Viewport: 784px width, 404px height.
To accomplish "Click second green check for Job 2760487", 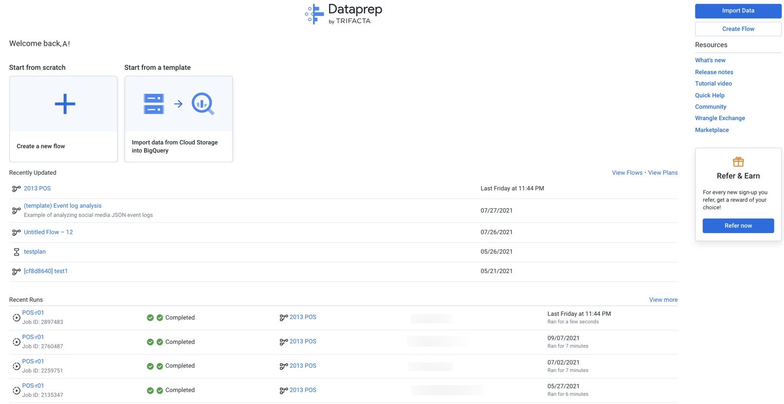I will (160, 342).
